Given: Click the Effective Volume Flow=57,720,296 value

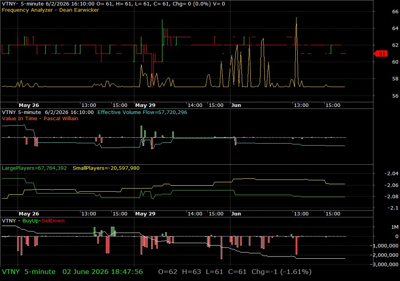Looking at the screenshot, I should click(142, 112).
